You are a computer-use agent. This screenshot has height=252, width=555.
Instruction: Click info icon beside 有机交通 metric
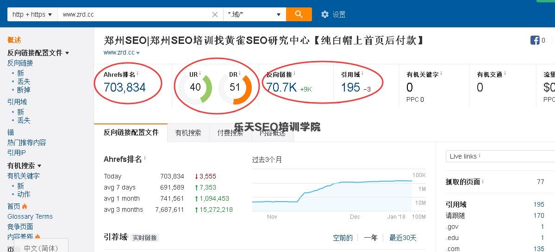click(505, 74)
